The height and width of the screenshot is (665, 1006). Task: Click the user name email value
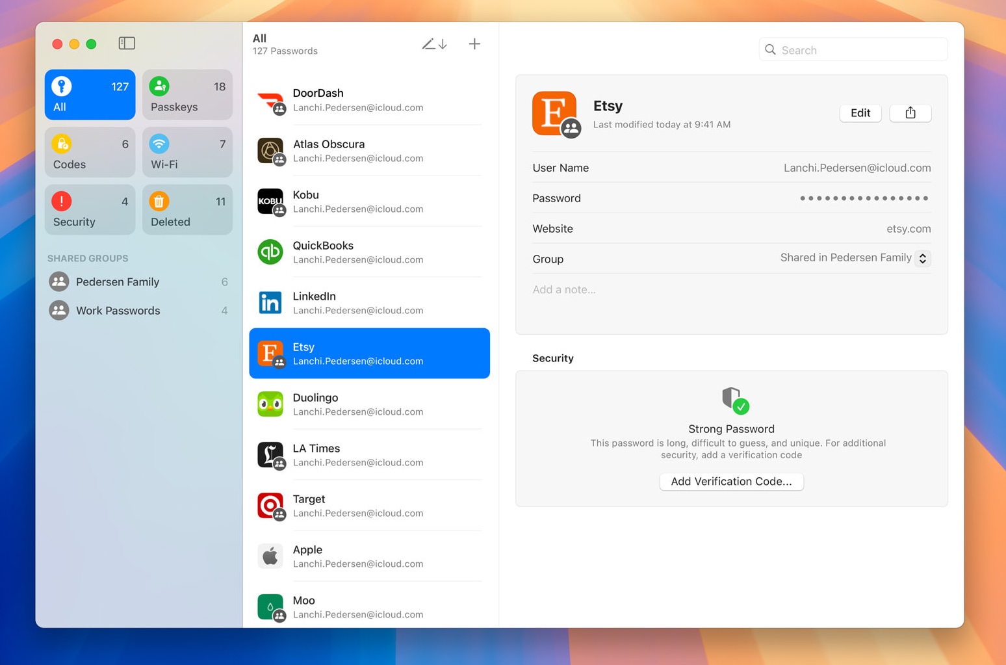pyautogui.click(x=857, y=168)
